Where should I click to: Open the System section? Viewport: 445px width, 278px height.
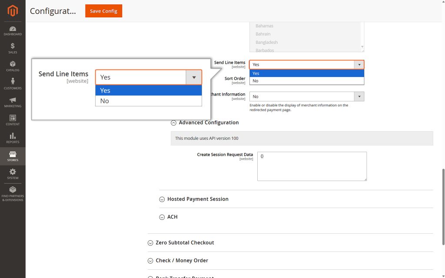pyautogui.click(x=13, y=174)
